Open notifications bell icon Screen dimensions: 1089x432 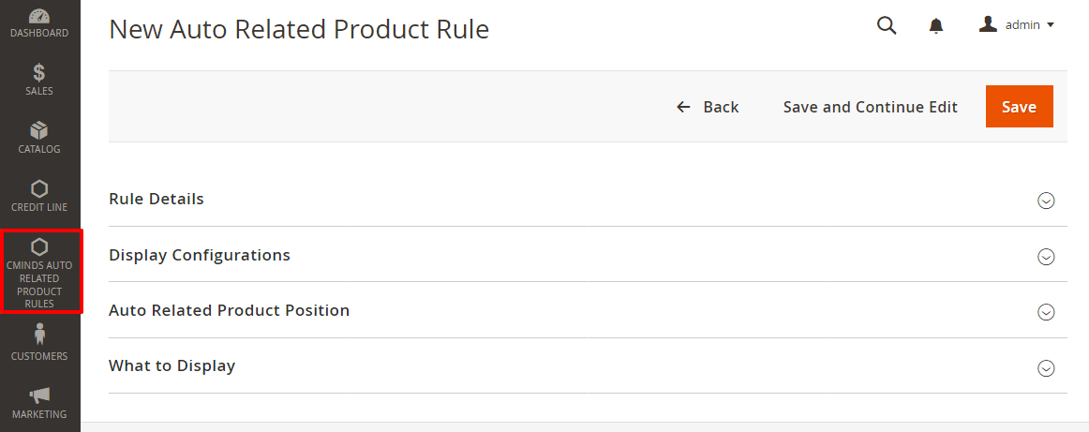[935, 25]
